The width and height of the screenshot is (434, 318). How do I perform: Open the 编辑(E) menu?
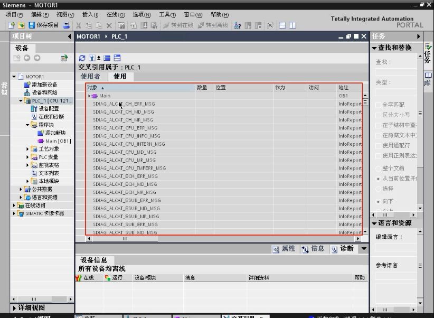tap(40, 14)
